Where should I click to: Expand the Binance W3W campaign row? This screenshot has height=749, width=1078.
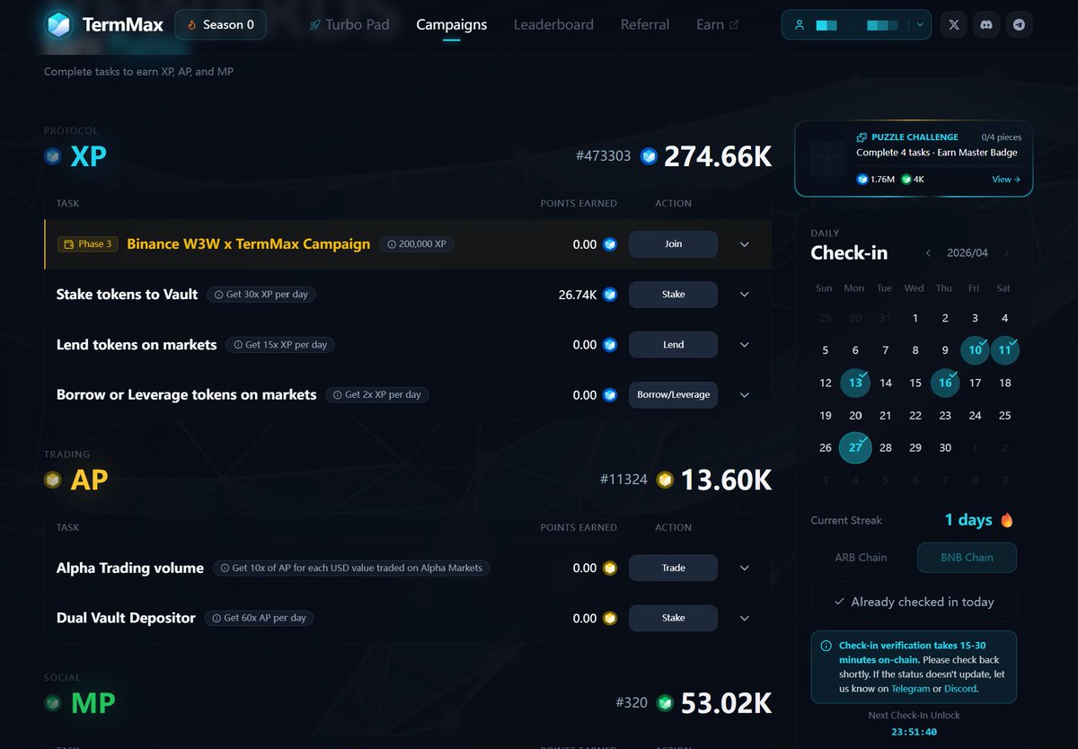pos(744,244)
